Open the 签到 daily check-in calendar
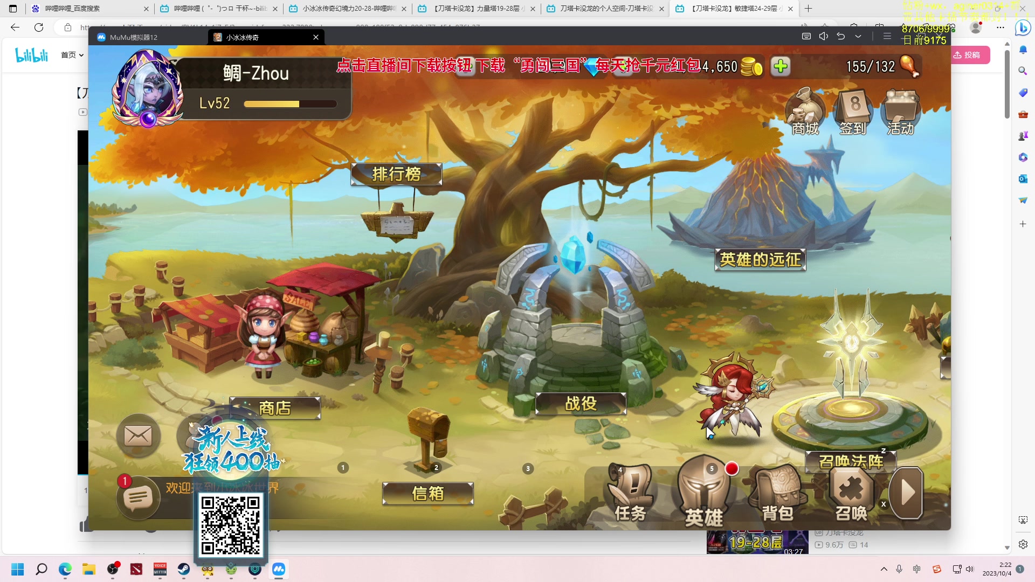The height and width of the screenshot is (582, 1035). [x=853, y=112]
